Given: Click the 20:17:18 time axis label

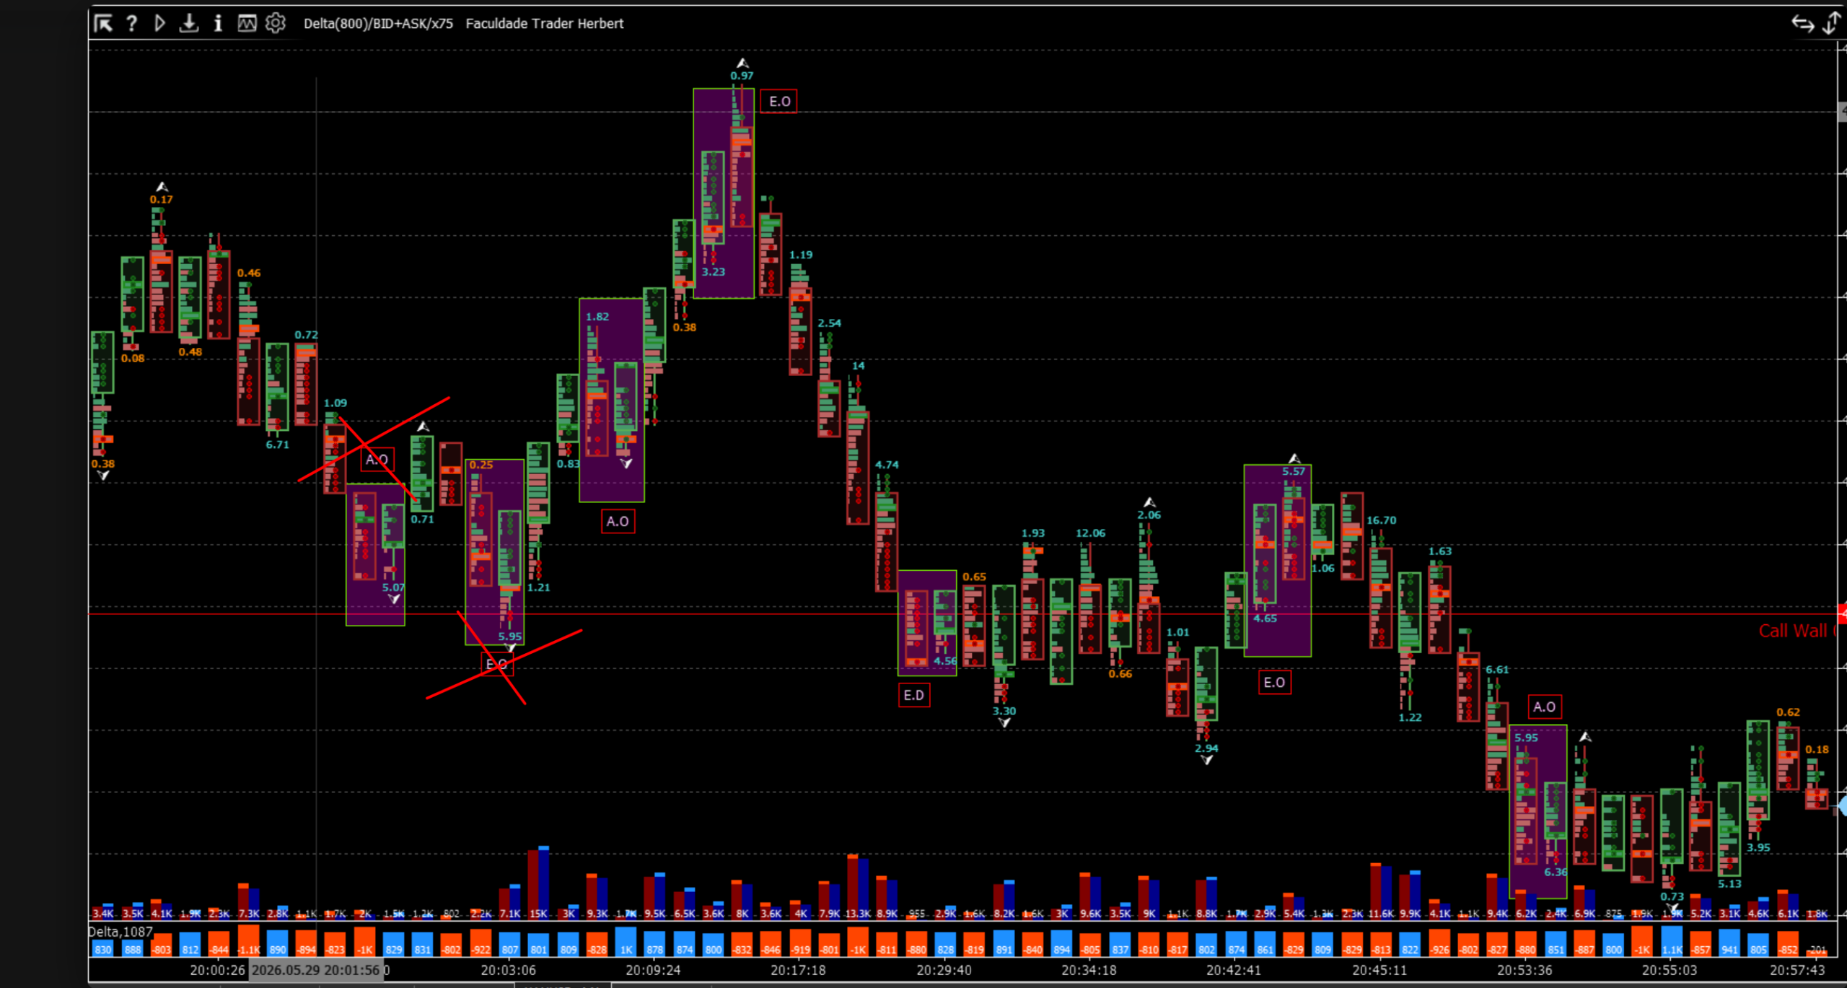Looking at the screenshot, I should point(798,970).
